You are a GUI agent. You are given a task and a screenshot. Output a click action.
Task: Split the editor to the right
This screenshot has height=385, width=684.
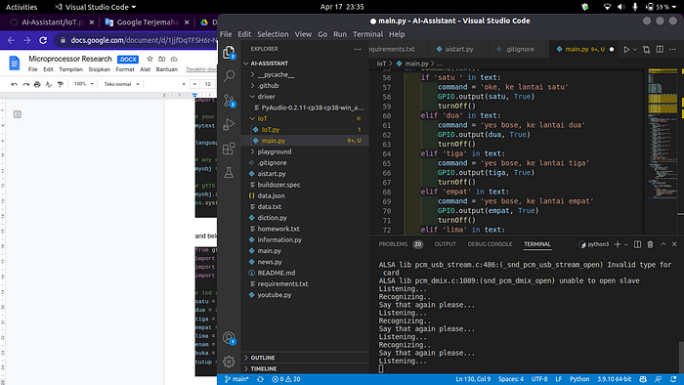tap(660, 49)
